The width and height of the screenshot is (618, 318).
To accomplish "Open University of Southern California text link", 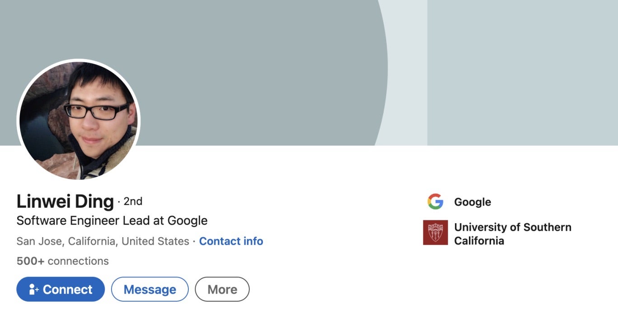I will (x=512, y=234).
